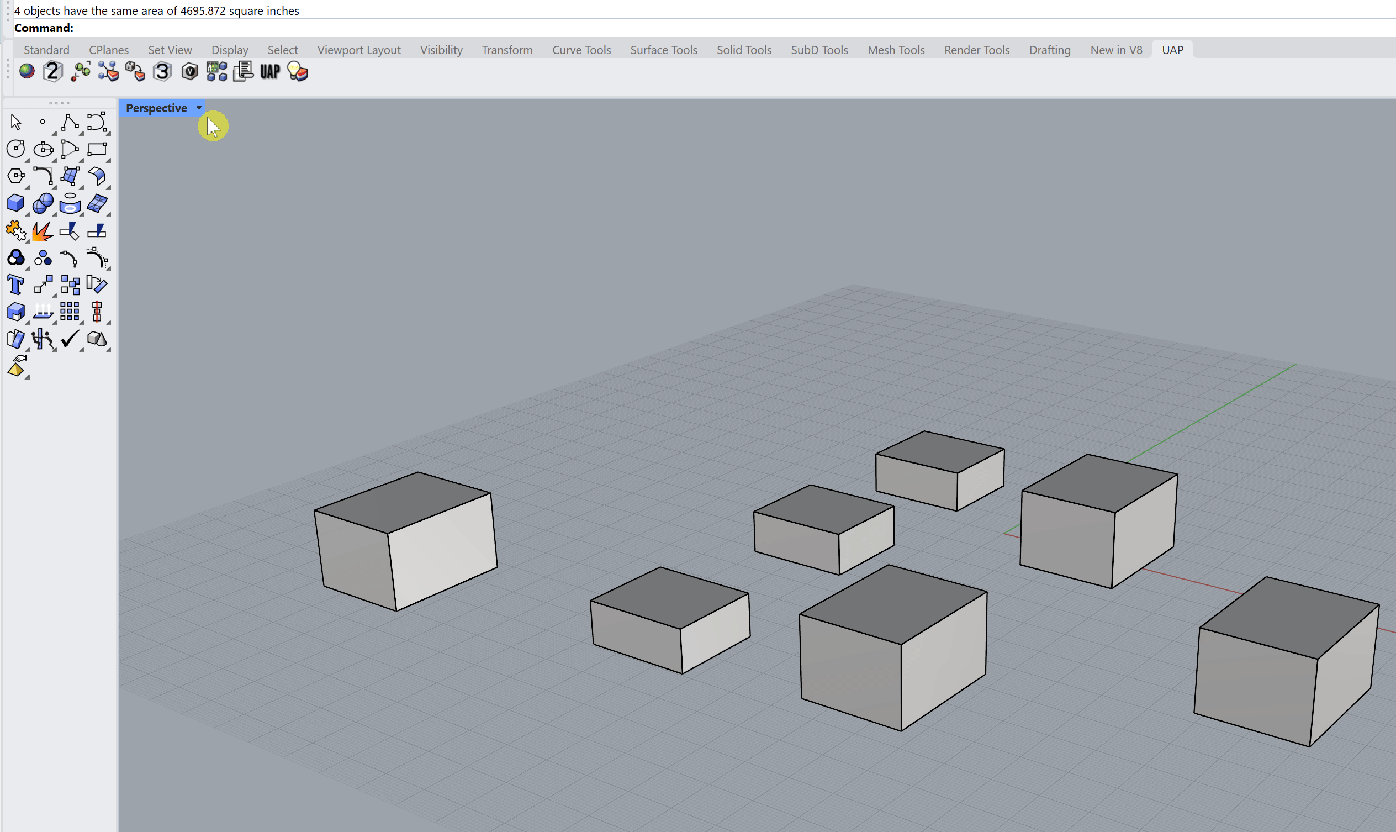Click the two figures pushing bar icon
This screenshot has height=832, width=1396.
click(43, 339)
